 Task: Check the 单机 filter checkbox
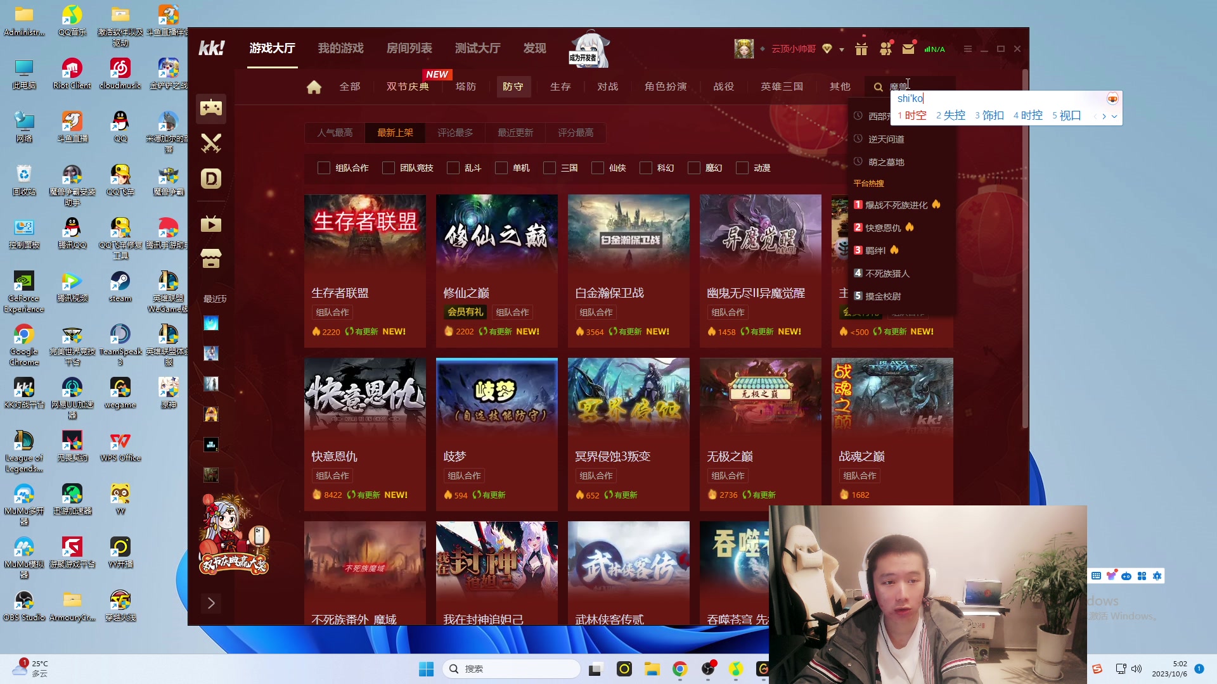coord(501,168)
